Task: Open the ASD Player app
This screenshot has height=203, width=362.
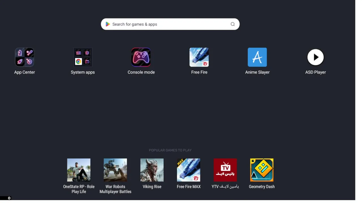Action: click(x=316, y=57)
